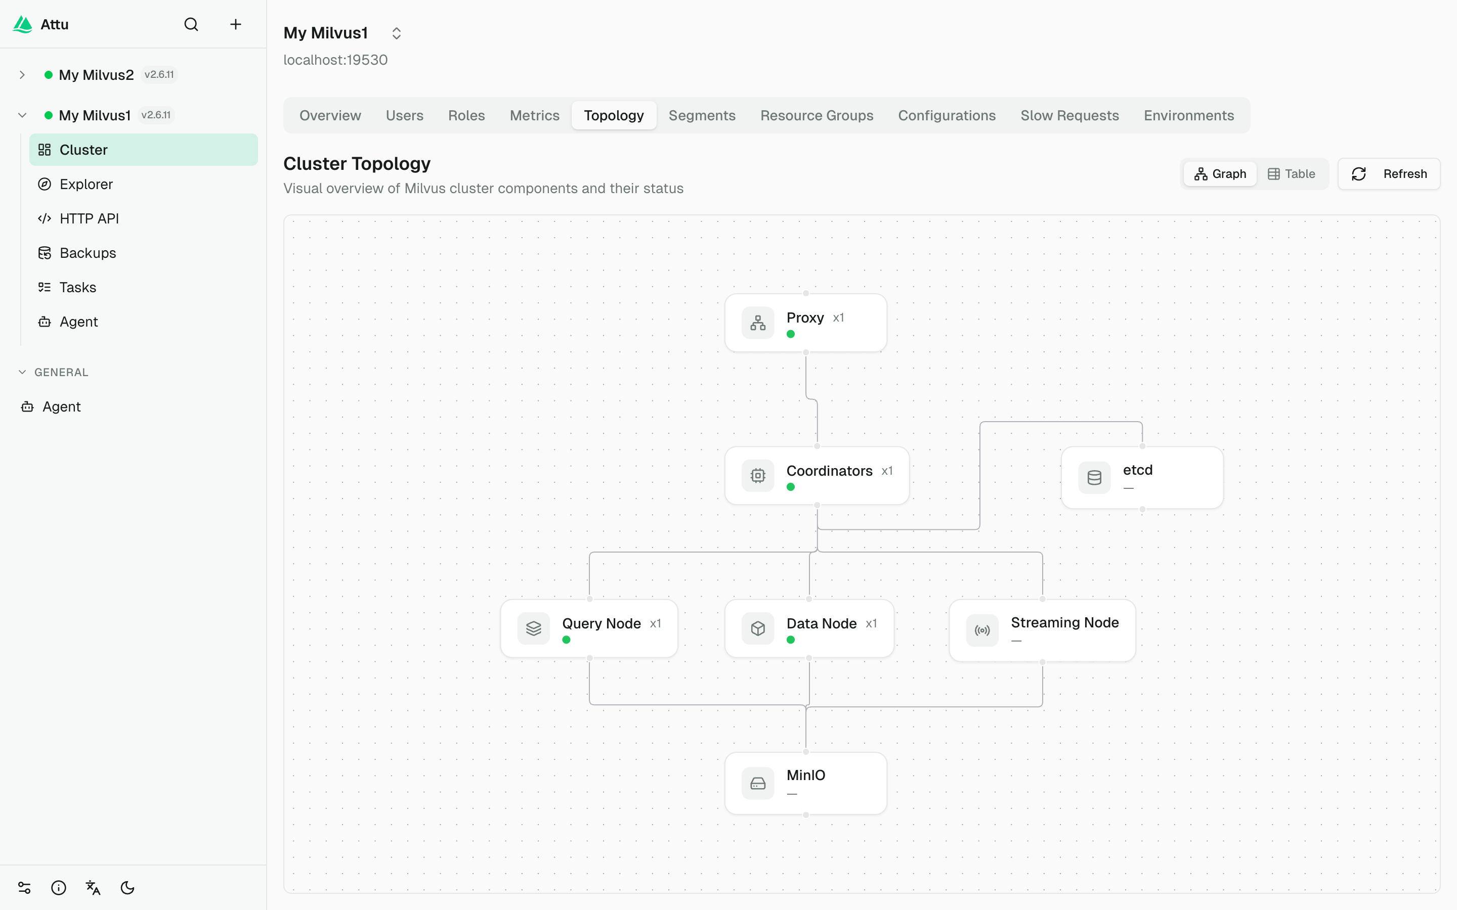Switch topology view to Table

point(1292,174)
